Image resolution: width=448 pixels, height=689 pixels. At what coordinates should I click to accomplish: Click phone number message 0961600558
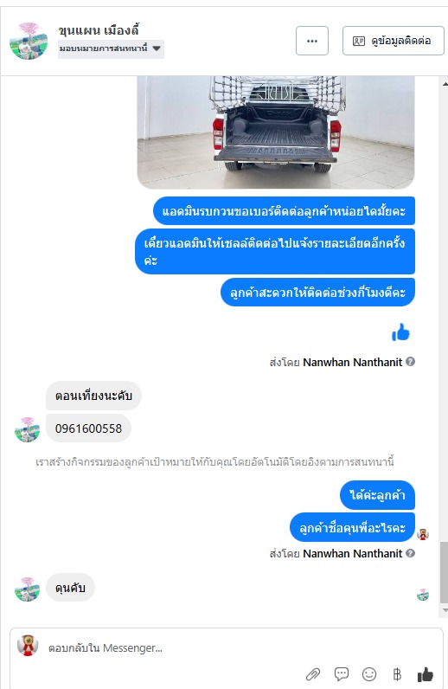[x=88, y=428]
